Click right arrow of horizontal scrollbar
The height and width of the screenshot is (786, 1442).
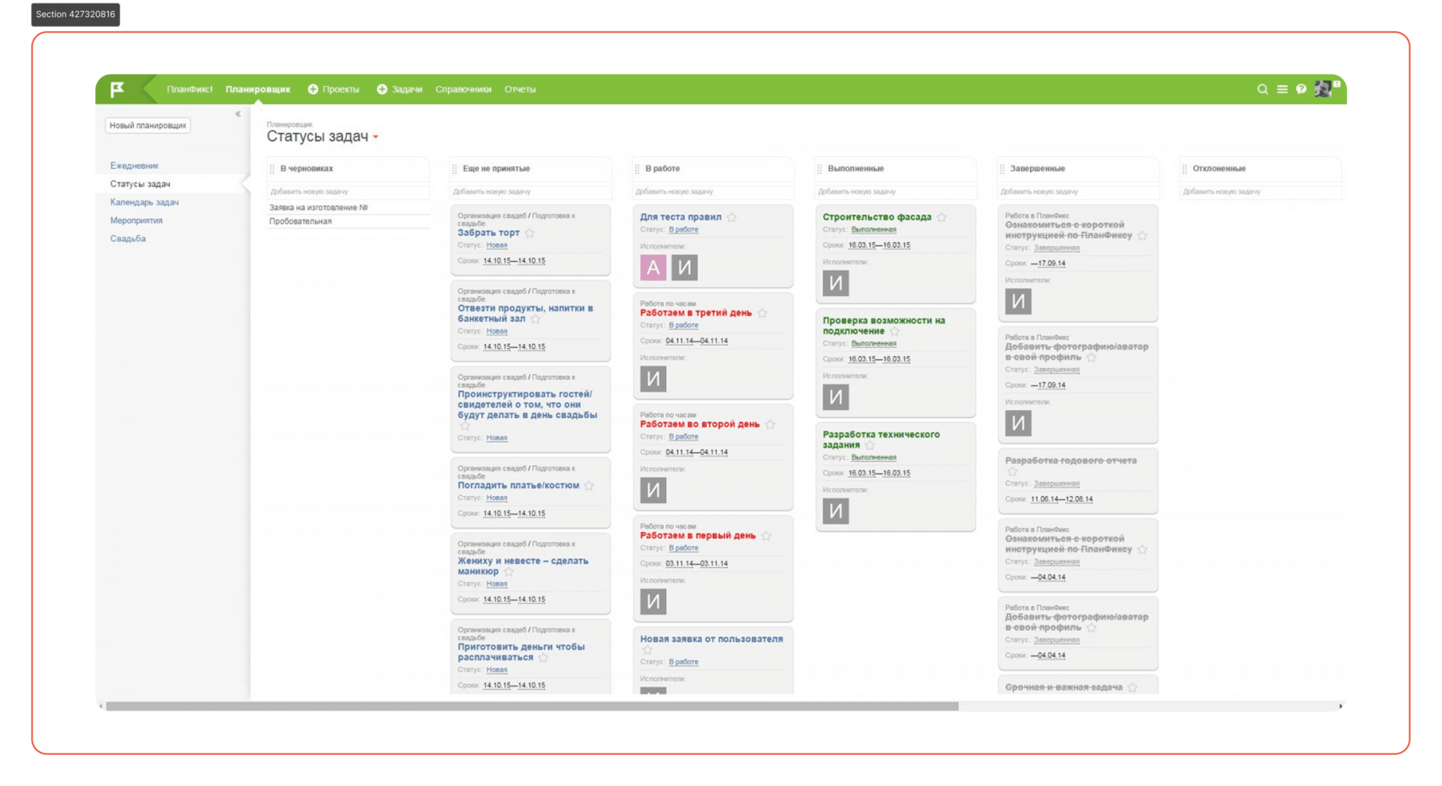tap(1341, 706)
